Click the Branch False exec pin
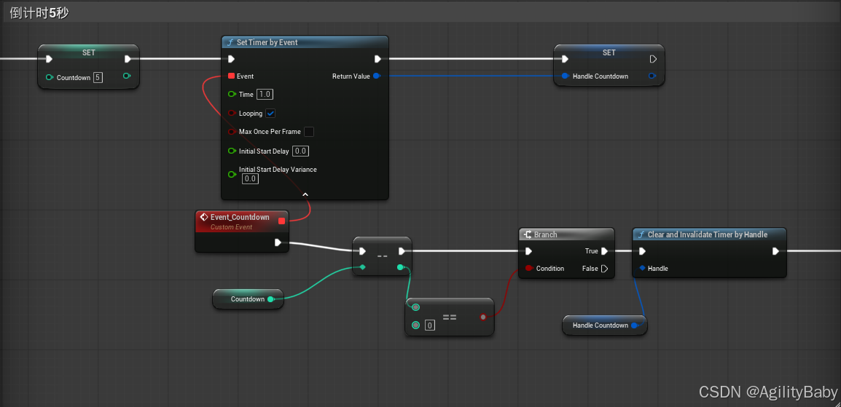Viewport: 841px width, 407px height. [x=604, y=268]
